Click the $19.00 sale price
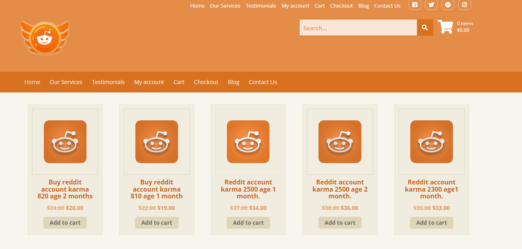Viewport: 522px width, 249px height. point(166,208)
